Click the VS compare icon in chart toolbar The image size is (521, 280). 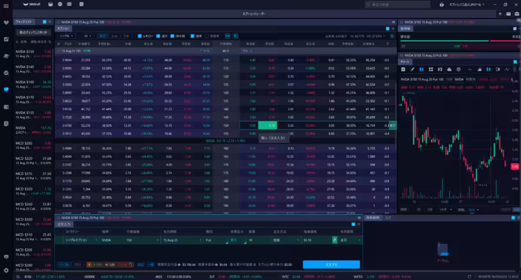click(440, 69)
